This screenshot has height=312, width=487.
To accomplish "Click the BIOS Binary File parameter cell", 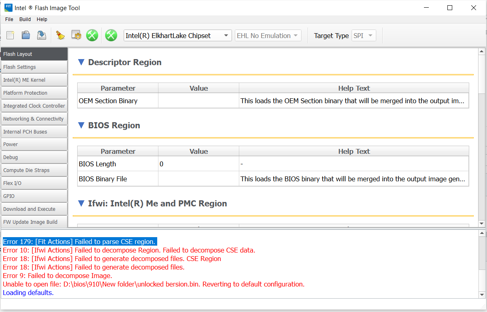I will tap(118, 178).
